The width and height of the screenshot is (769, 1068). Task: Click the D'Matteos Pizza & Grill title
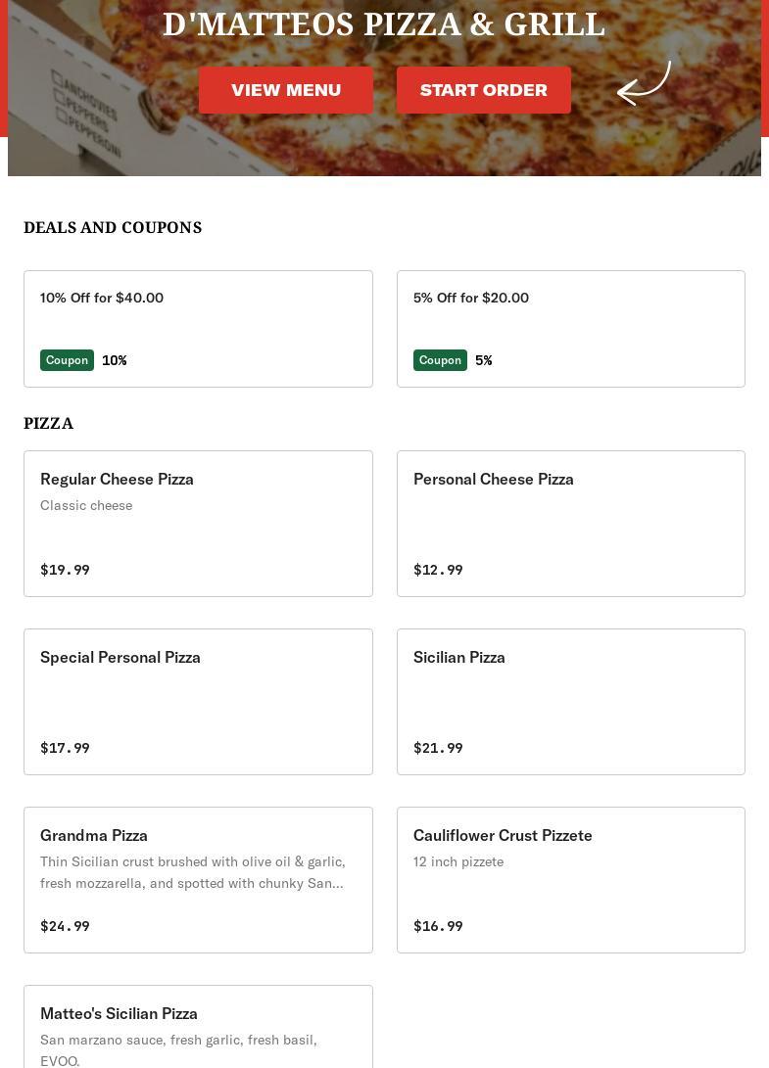[x=383, y=24]
